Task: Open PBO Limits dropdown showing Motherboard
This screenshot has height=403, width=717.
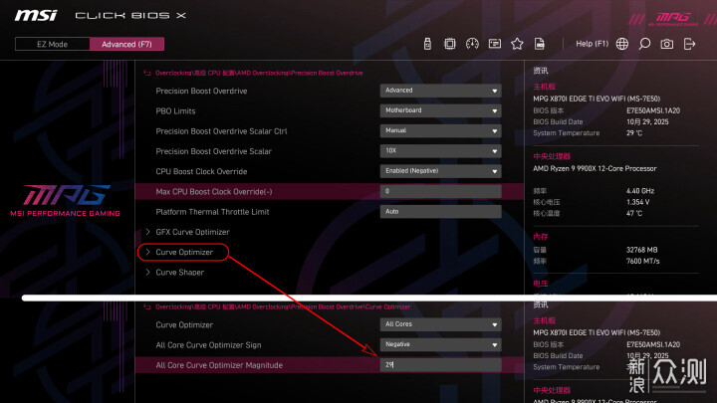Action: point(440,110)
